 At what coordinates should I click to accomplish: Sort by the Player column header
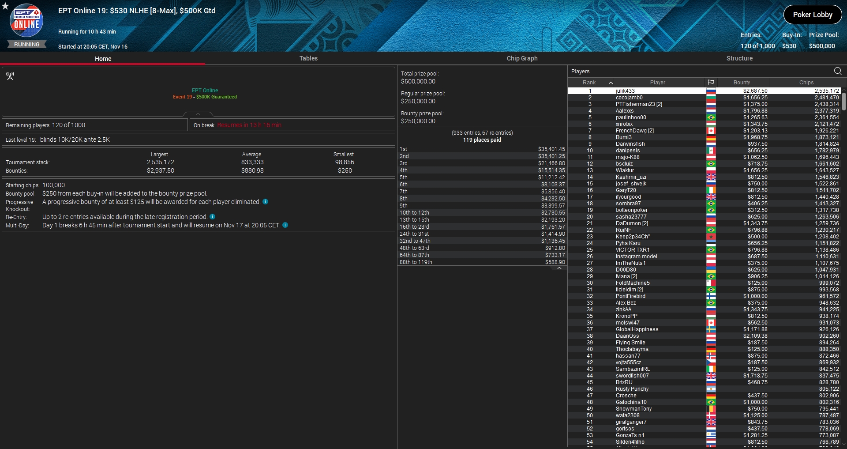tap(657, 83)
